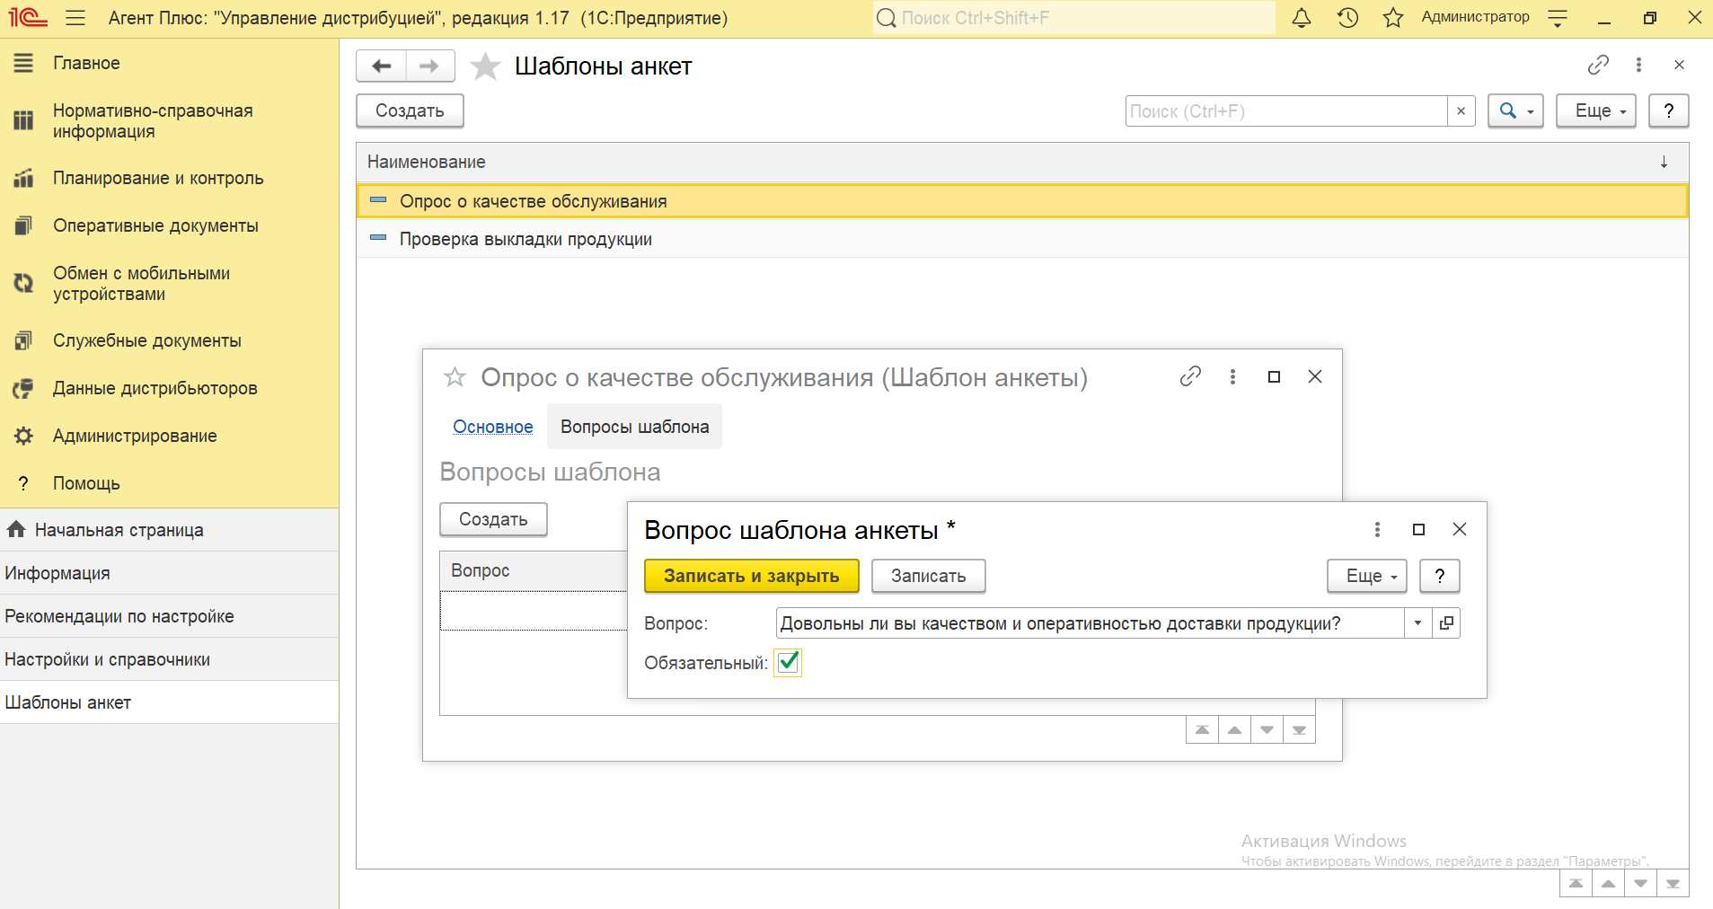The height and width of the screenshot is (909, 1713).
Task: Open Основное tab link in template form
Action: pos(492,427)
